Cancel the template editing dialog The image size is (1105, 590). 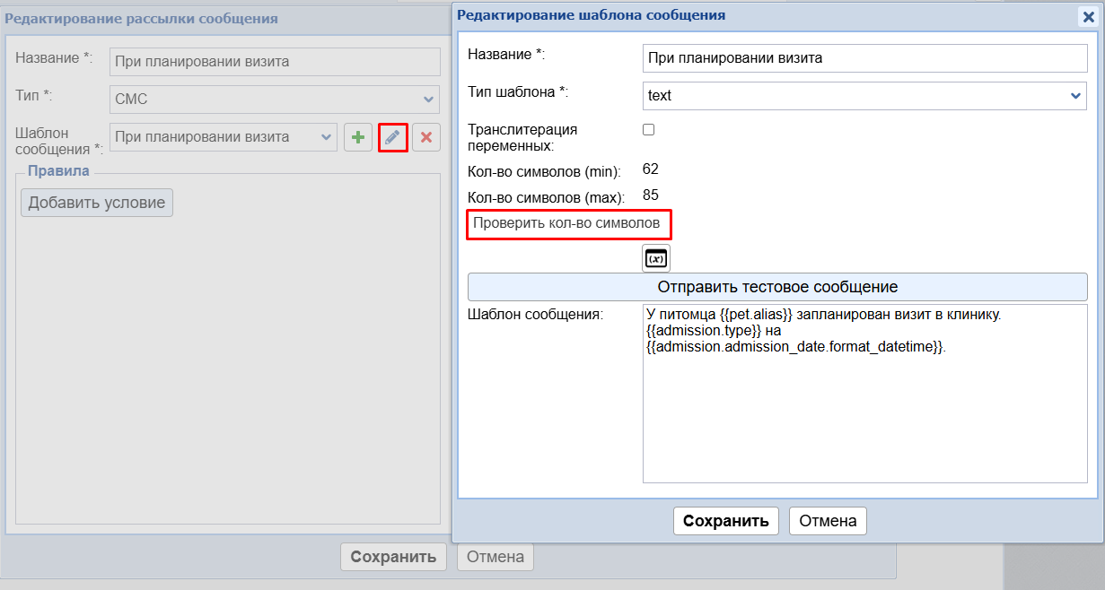click(x=828, y=521)
